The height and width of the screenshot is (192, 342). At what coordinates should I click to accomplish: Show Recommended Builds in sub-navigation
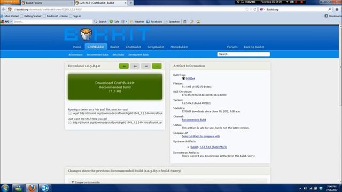pyautogui.click(x=97, y=54)
